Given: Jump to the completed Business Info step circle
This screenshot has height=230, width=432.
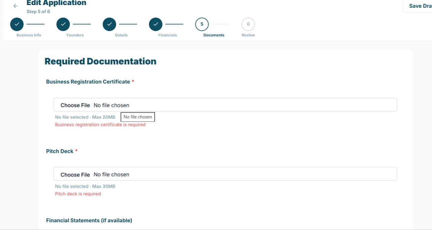Looking at the screenshot, I should 17,24.
